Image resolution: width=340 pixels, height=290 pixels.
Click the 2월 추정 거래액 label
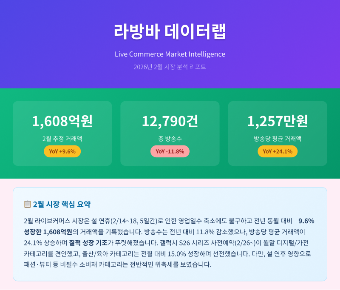pyautogui.click(x=62, y=139)
